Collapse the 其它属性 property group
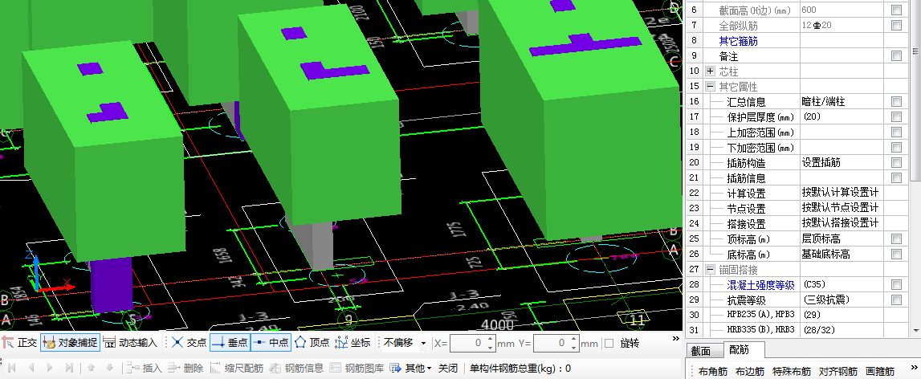Screen dimensions: 921x379 coord(710,87)
